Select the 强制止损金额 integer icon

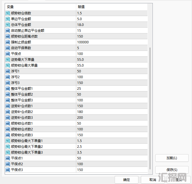tap(7, 42)
